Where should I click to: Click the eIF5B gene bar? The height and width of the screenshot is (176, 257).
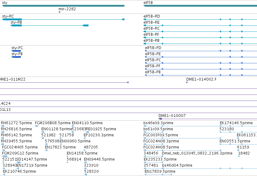pyautogui.click(x=200, y=6)
